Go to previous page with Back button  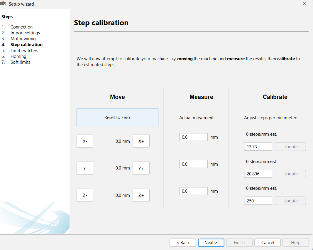point(183,243)
